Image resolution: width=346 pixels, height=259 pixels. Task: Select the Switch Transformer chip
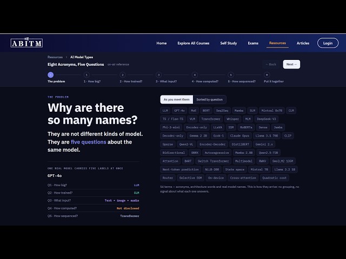click(x=213, y=161)
